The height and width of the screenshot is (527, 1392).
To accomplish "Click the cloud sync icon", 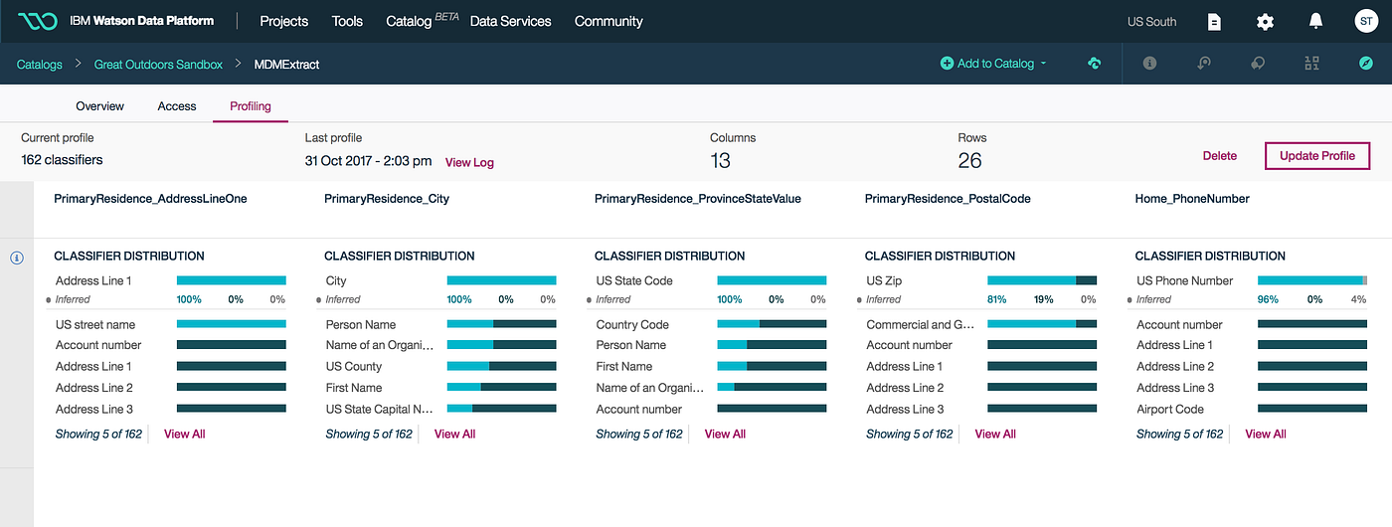I will click(1094, 64).
